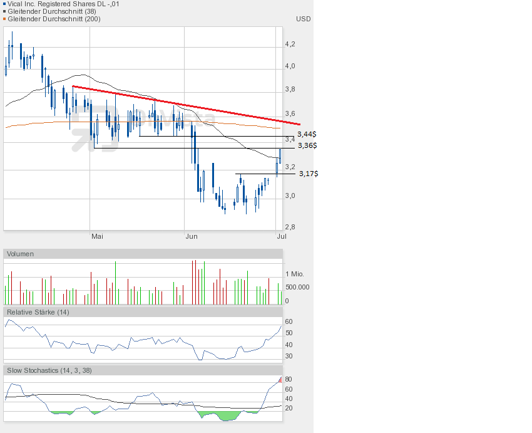The width and height of the screenshot is (532, 433).
Task: Click the dark 38-day average legend square
Action: [x=4, y=11]
